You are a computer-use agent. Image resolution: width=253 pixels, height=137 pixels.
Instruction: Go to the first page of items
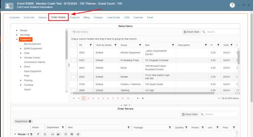(x=74, y=98)
